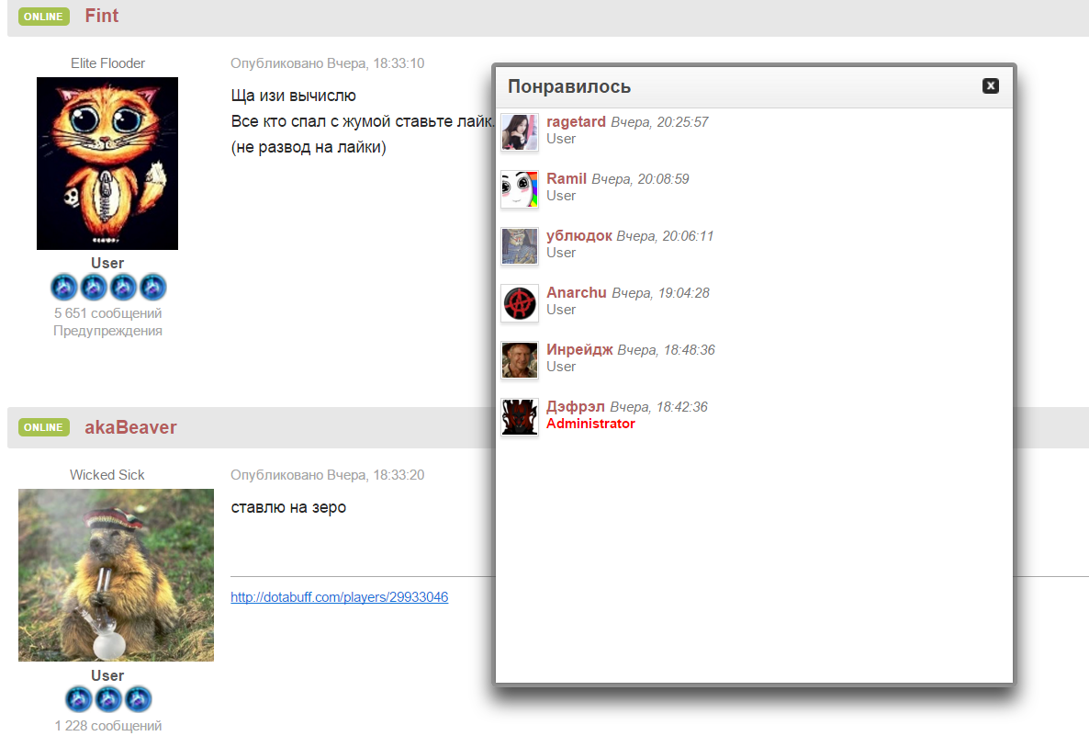Open ублюдок's profile link
This screenshot has height=736, width=1089.
[x=579, y=235]
